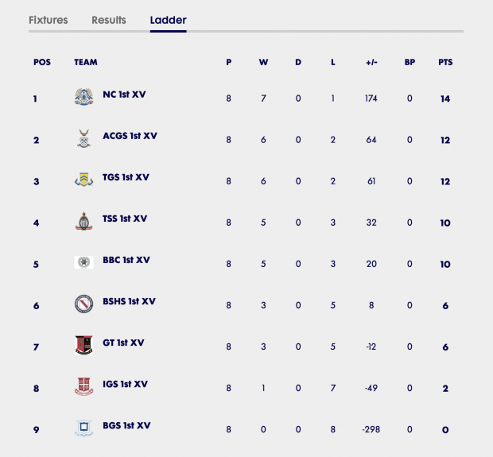The height and width of the screenshot is (457, 493).
Task: Select the Ladder tab
Action: pos(169,20)
